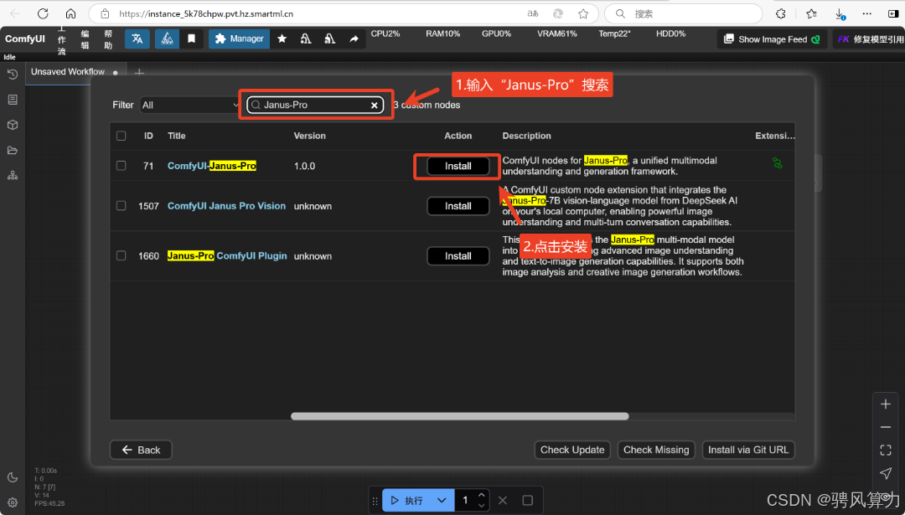Open the 工作流 menu
The height and width of the screenshot is (515, 905).
click(62, 39)
